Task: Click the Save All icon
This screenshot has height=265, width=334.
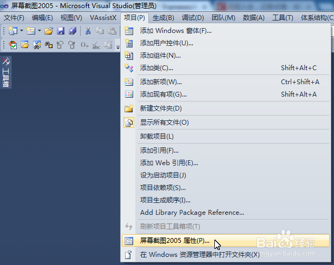Action: click(x=73, y=31)
